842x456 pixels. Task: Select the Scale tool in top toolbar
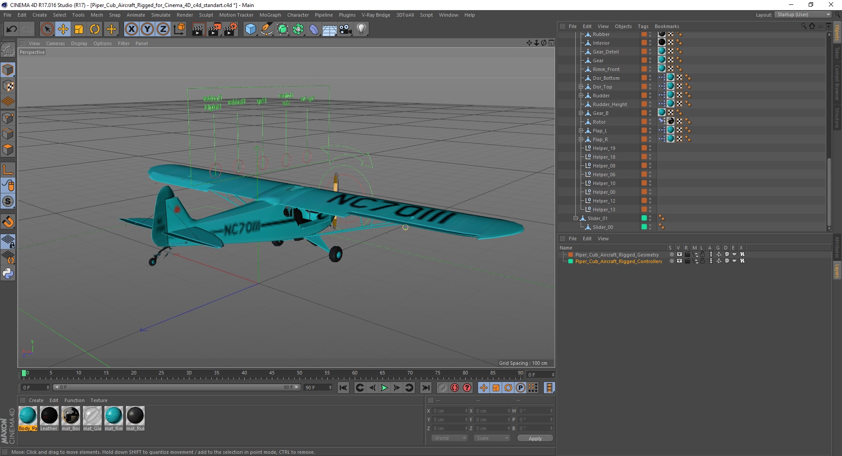tap(79, 29)
